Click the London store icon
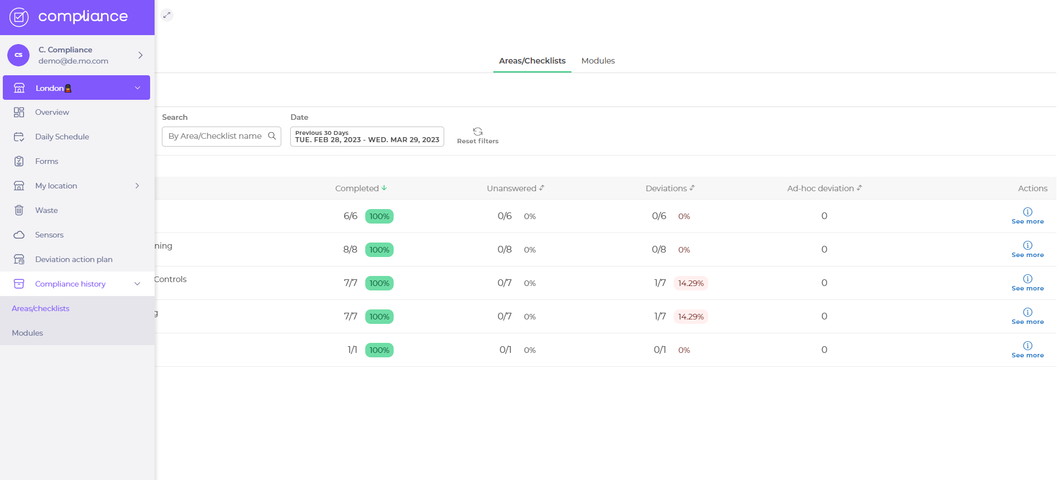 [19, 88]
